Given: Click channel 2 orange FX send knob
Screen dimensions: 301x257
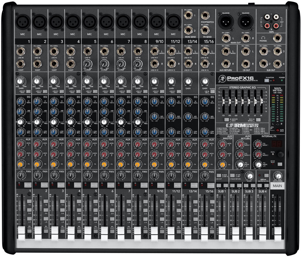Looking at the screenshot, I should (x=37, y=164).
